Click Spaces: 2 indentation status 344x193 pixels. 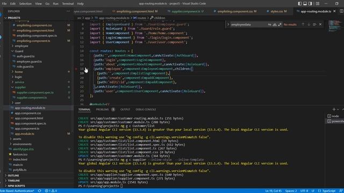tap(291, 191)
